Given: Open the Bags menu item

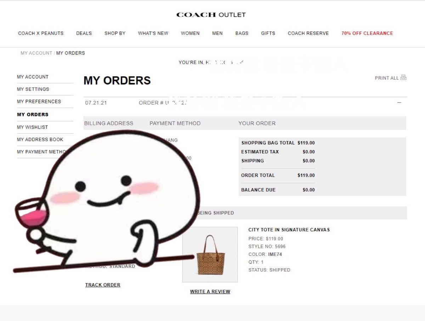Looking at the screenshot, I should 242,33.
